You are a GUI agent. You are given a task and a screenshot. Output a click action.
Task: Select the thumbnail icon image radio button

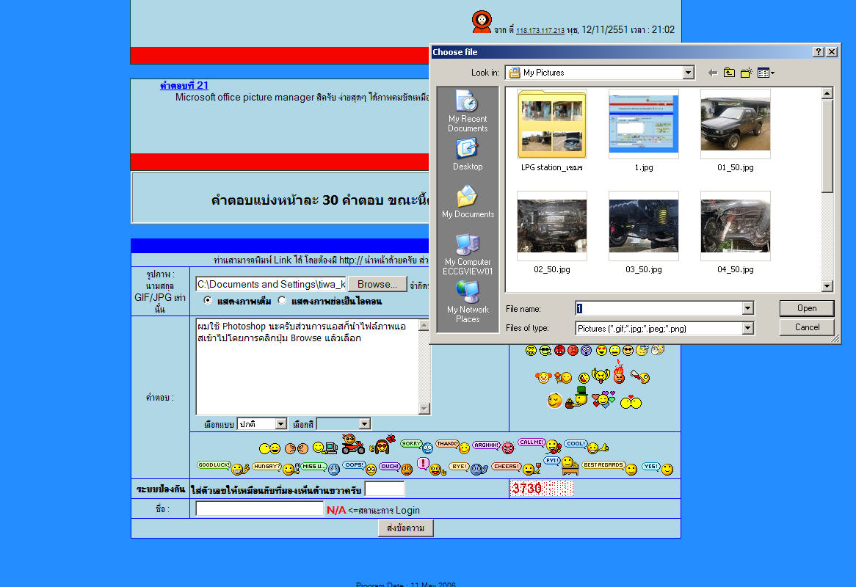coord(282,301)
